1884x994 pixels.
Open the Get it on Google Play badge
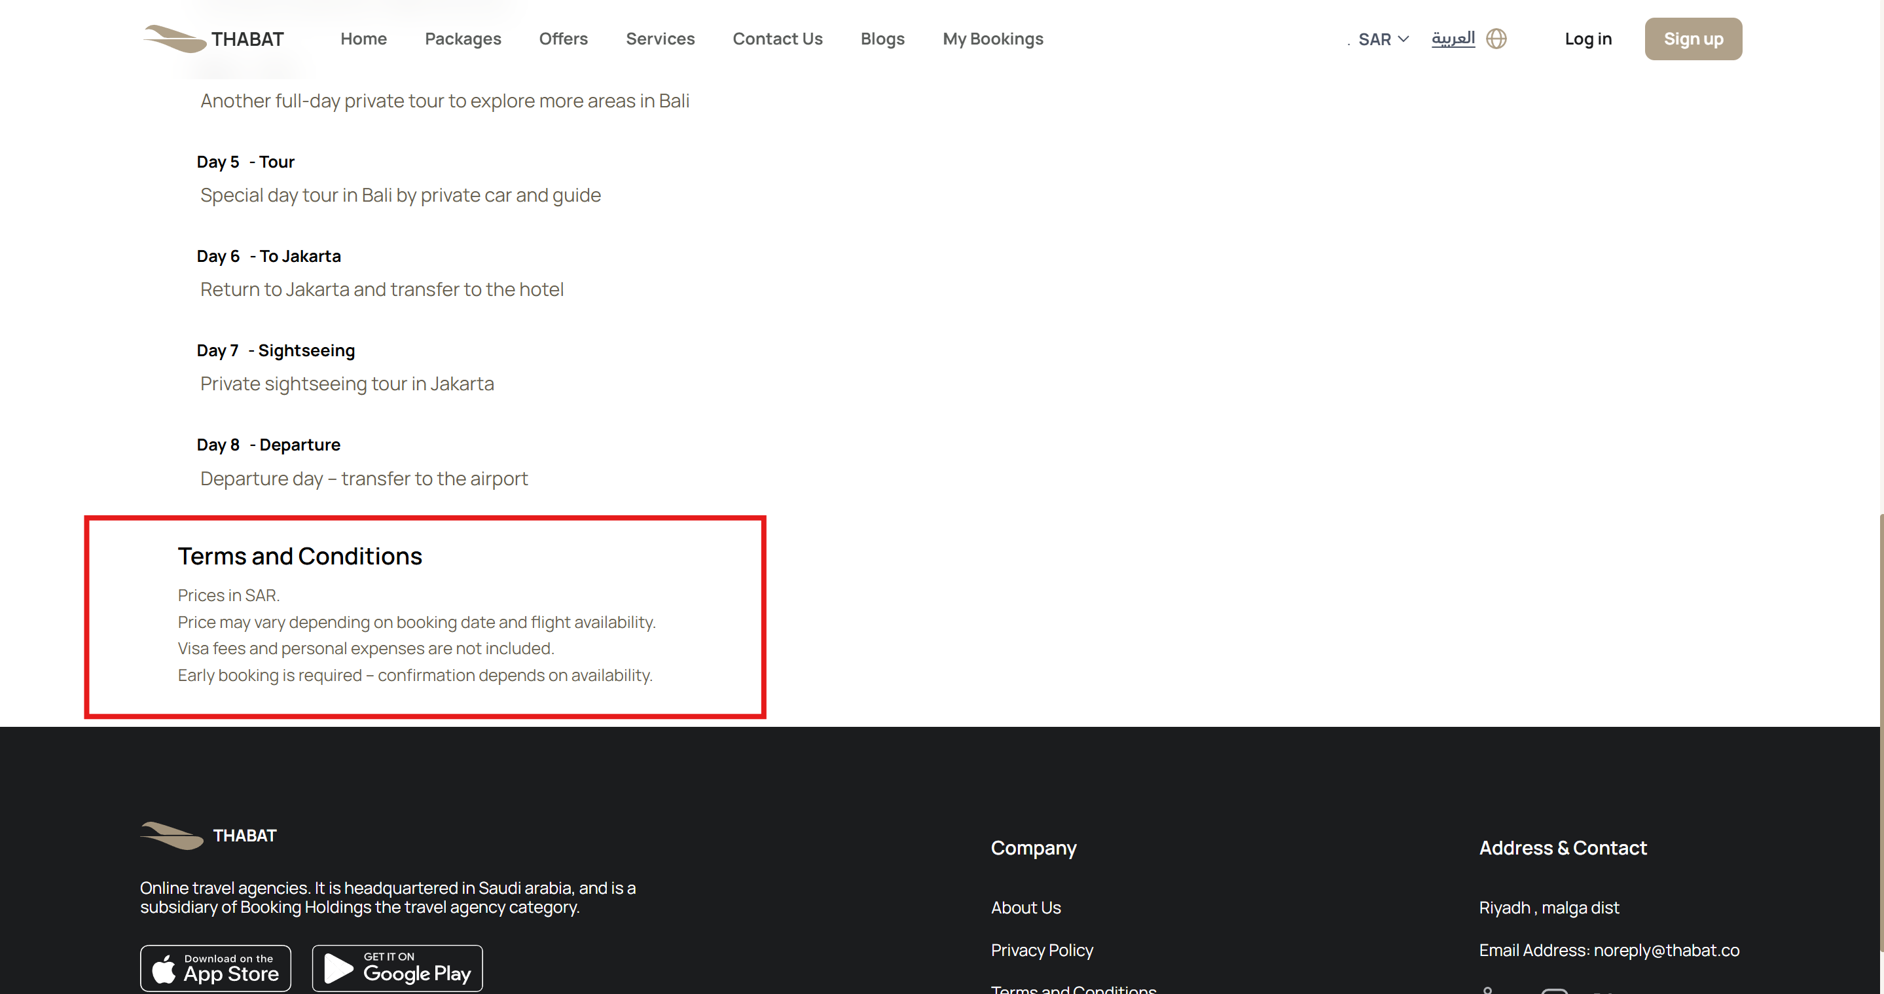[x=397, y=968]
